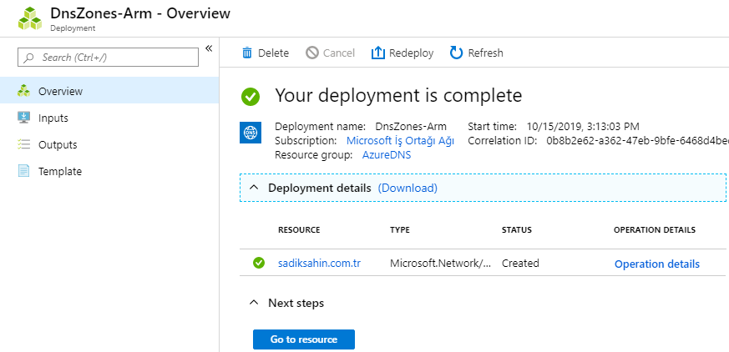Click the TYPE column header
729x352 pixels.
click(400, 230)
